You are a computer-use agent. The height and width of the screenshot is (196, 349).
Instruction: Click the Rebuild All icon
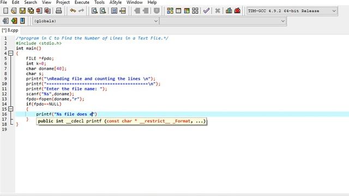195,11
